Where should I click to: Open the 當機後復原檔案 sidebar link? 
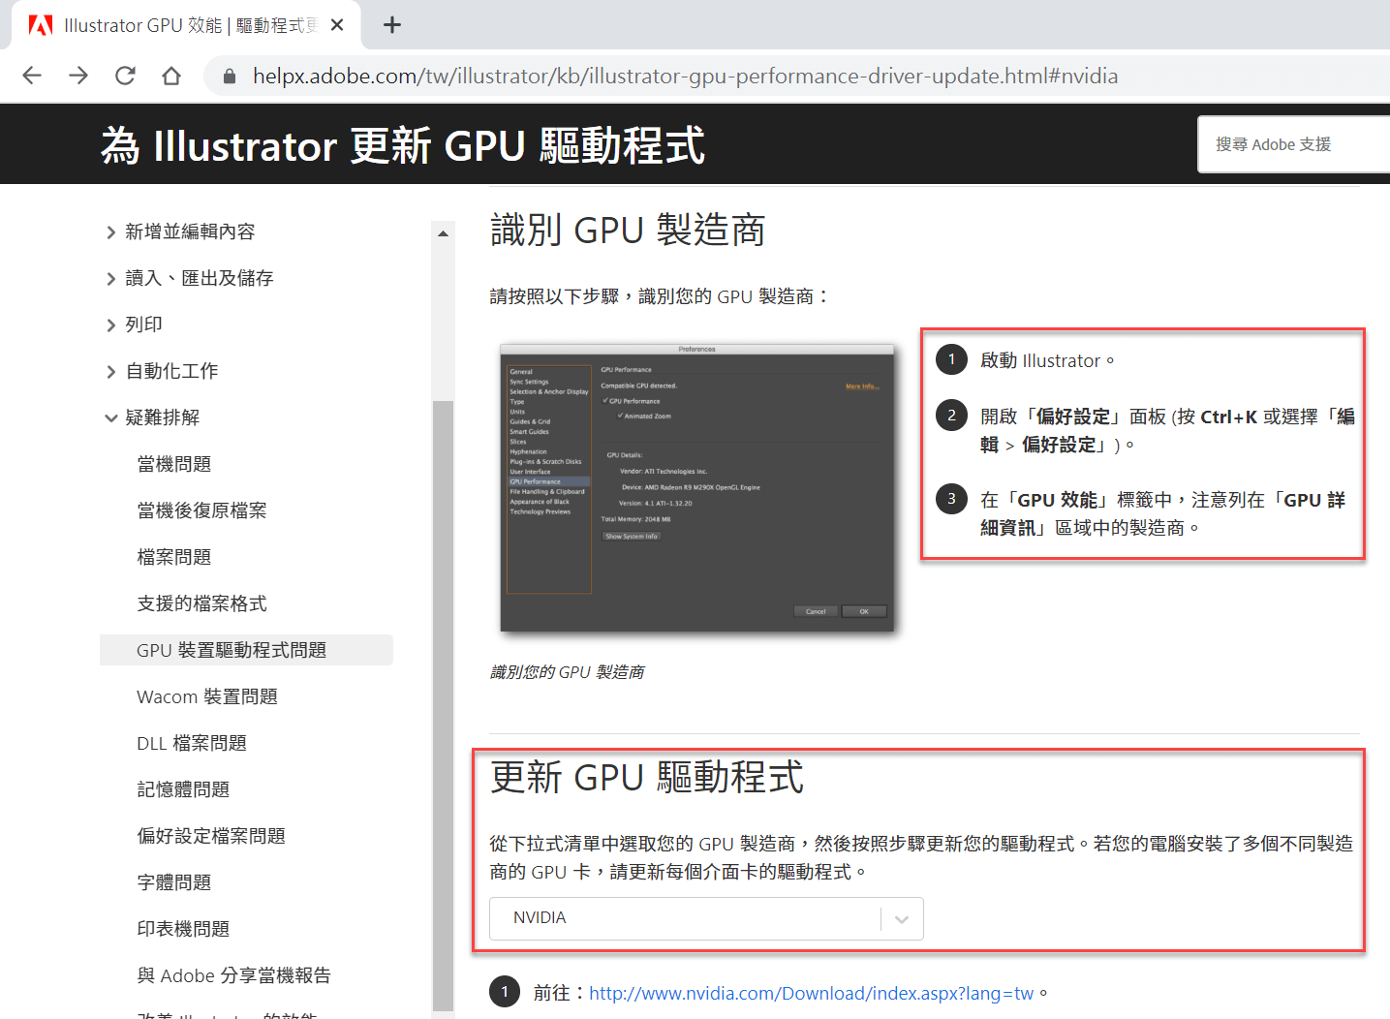point(201,510)
